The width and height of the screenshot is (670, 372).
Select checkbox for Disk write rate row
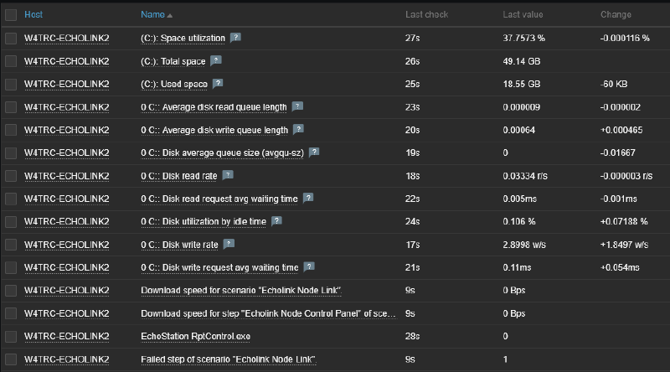pos(11,245)
